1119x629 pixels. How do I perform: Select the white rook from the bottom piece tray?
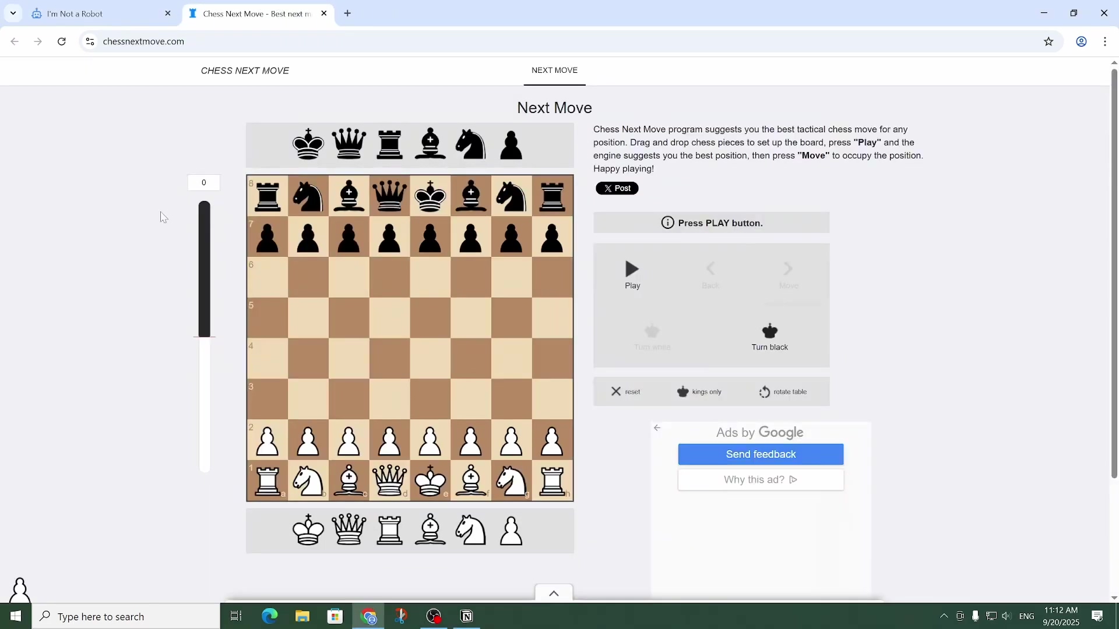[390, 530]
